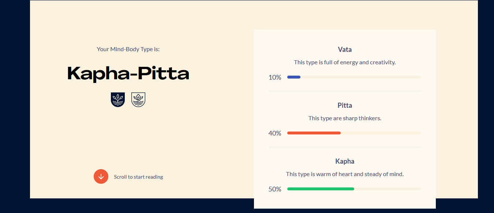494x213 pixels.
Task: Click the unfilled portion of Vata bar
Action: coord(361,77)
